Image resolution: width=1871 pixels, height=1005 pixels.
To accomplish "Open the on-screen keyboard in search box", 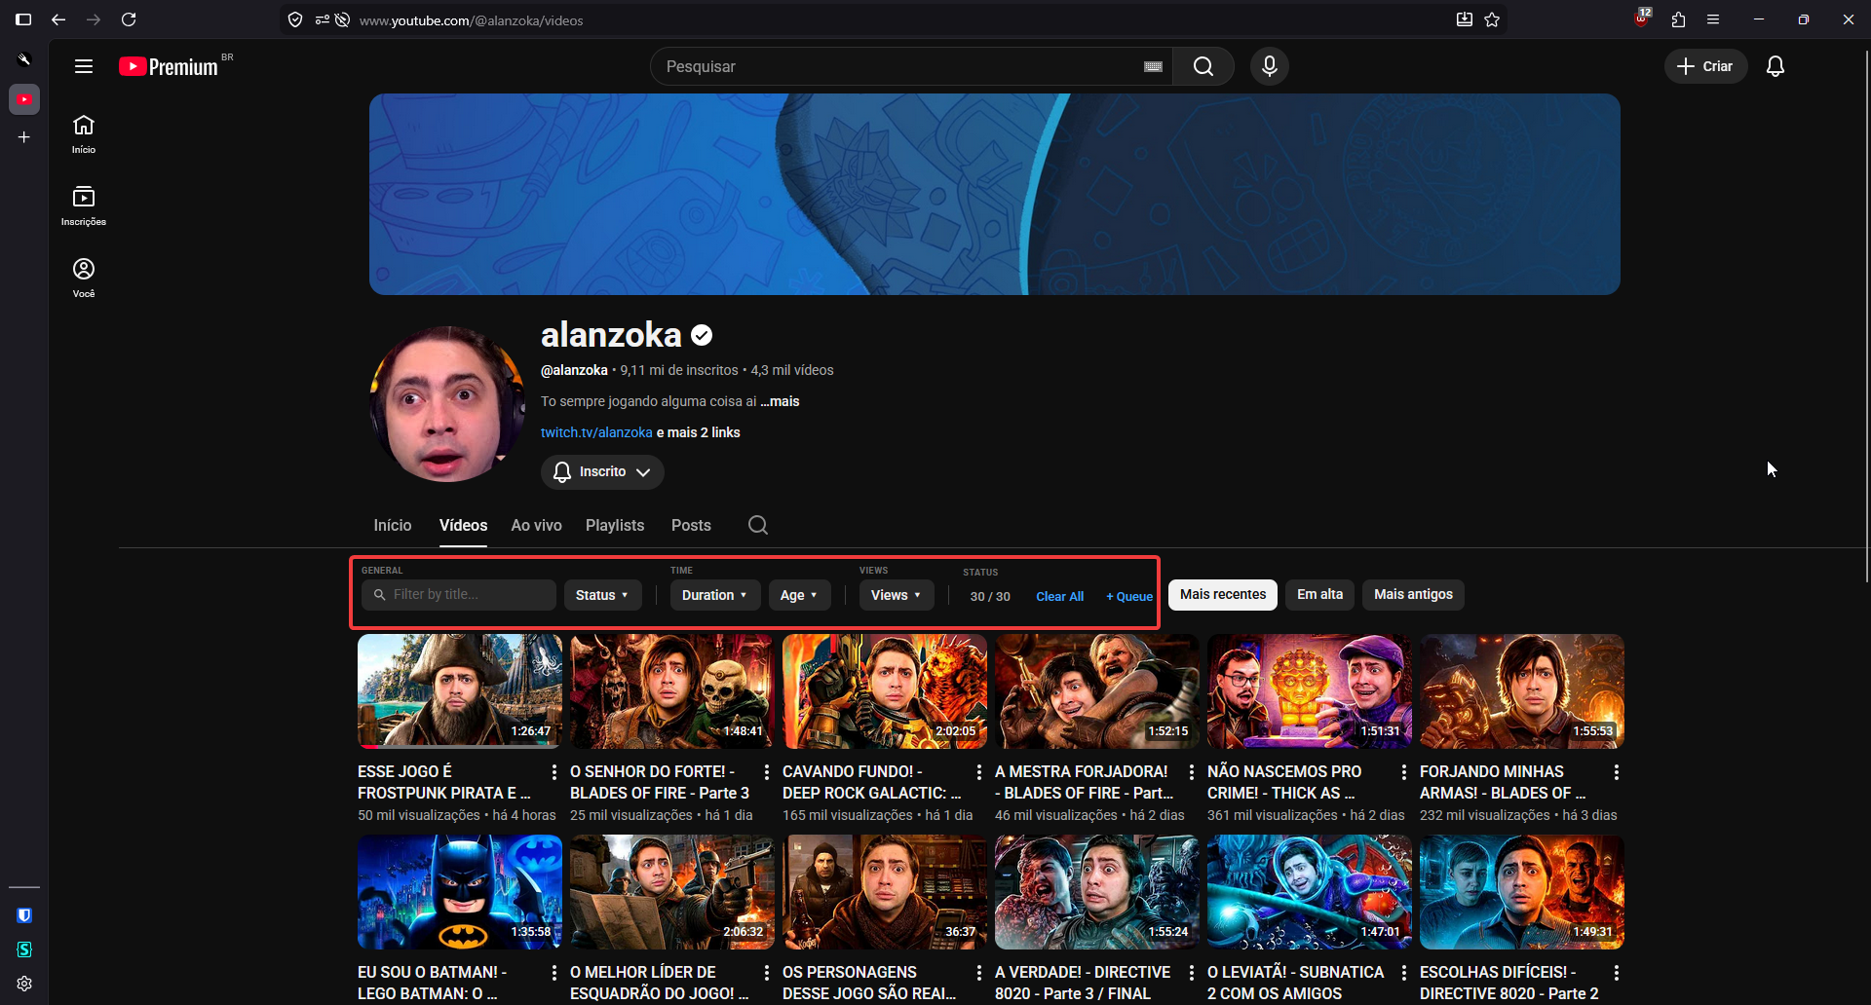I will click(1153, 66).
